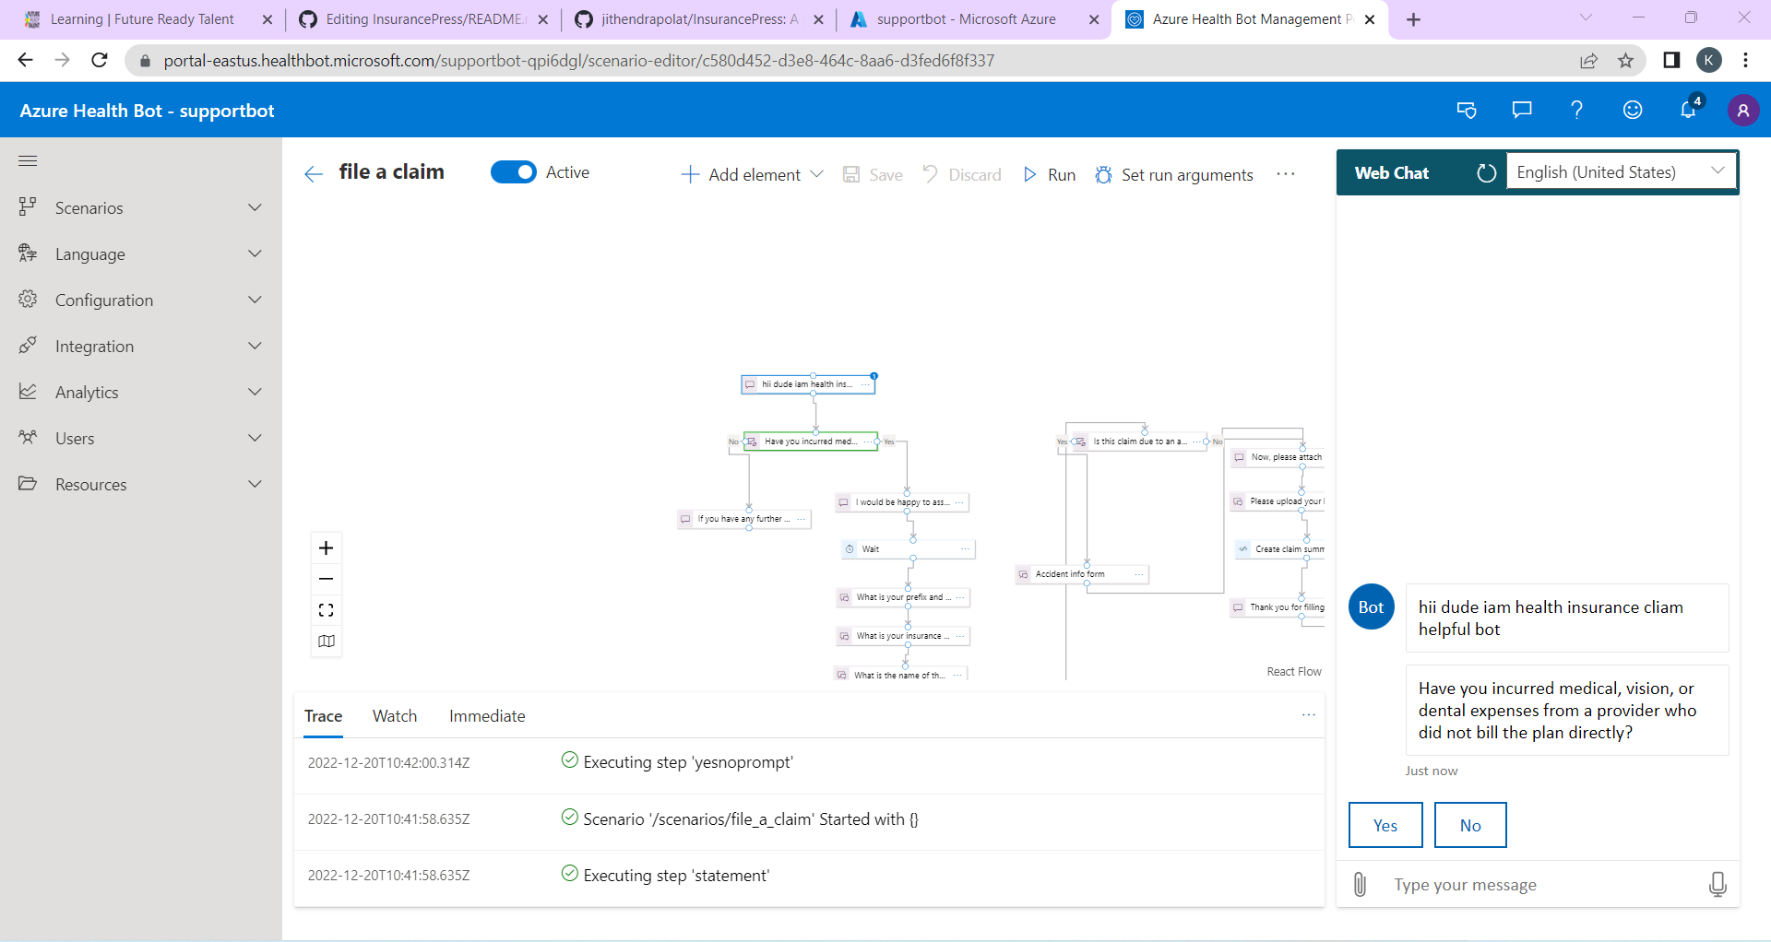Expand the Resources menu

[x=141, y=485]
